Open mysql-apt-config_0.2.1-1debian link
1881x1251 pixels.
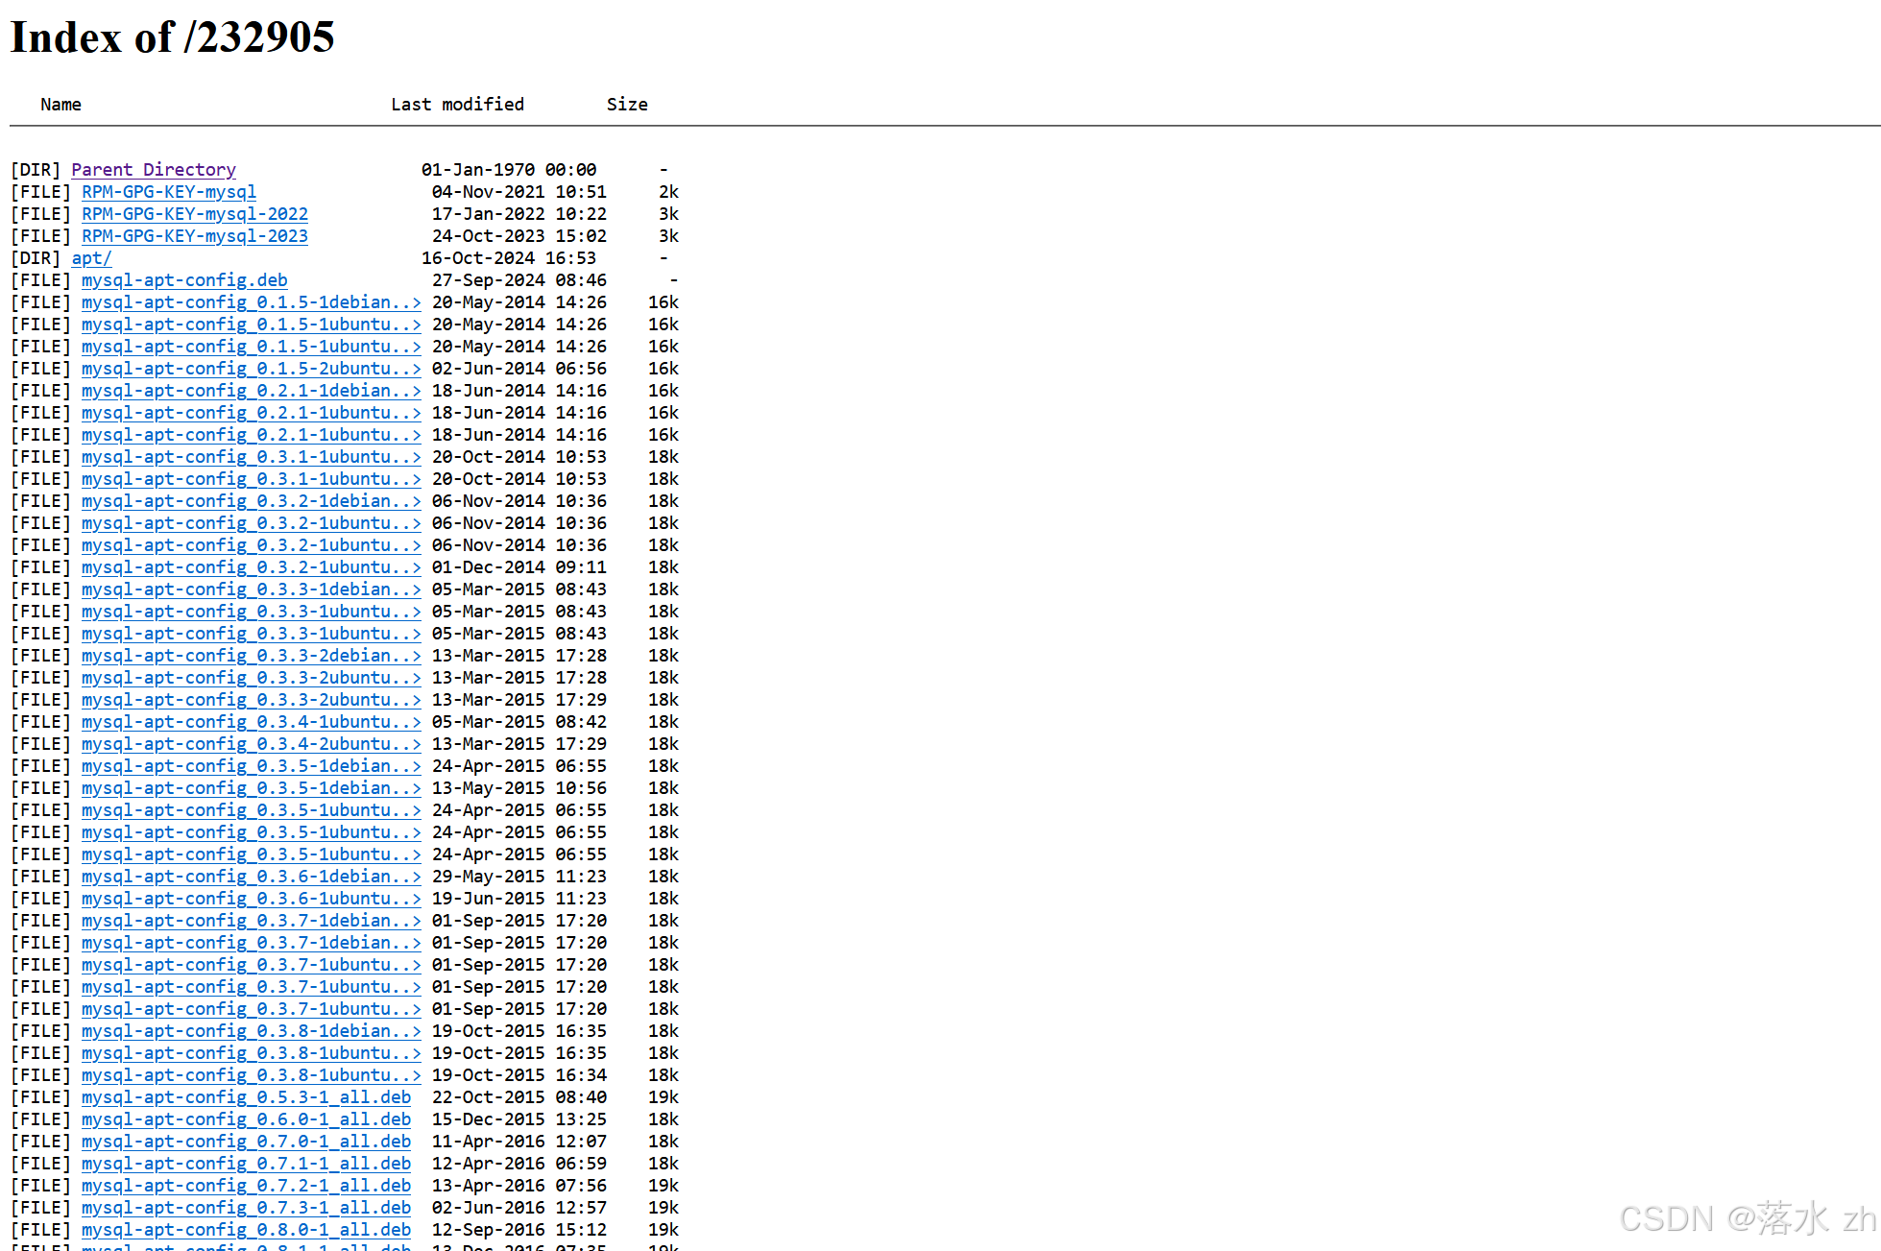[251, 391]
